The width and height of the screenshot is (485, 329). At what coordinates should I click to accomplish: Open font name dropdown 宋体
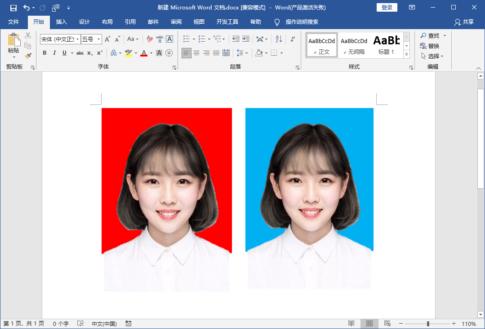[x=77, y=39]
